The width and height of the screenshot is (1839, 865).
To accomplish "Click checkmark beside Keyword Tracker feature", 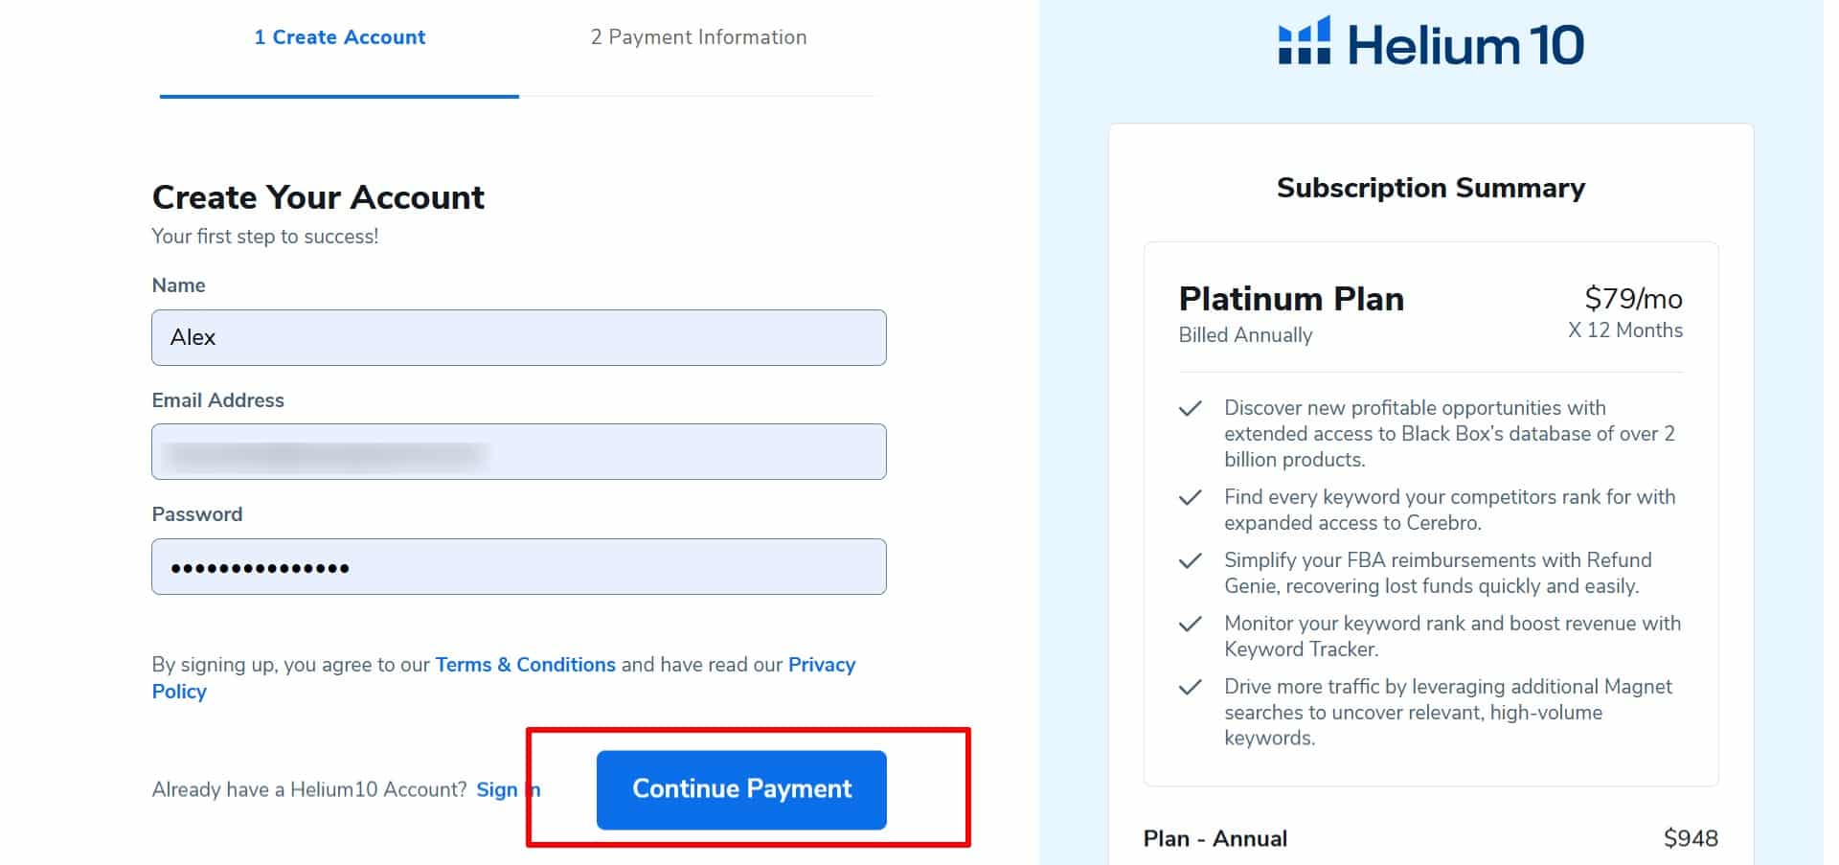I will point(1190,625).
